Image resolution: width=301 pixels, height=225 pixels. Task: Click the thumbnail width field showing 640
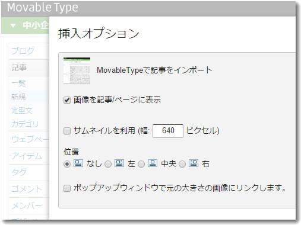[168, 131]
